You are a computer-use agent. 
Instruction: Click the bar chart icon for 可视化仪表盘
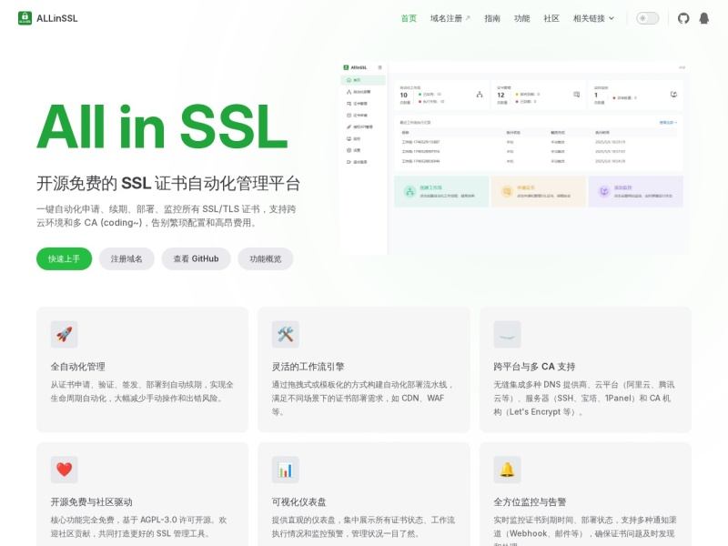coord(286,470)
